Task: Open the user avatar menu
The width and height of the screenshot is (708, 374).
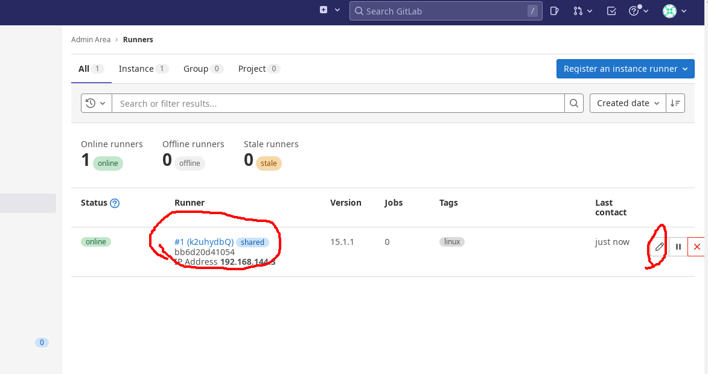Action: tap(674, 11)
